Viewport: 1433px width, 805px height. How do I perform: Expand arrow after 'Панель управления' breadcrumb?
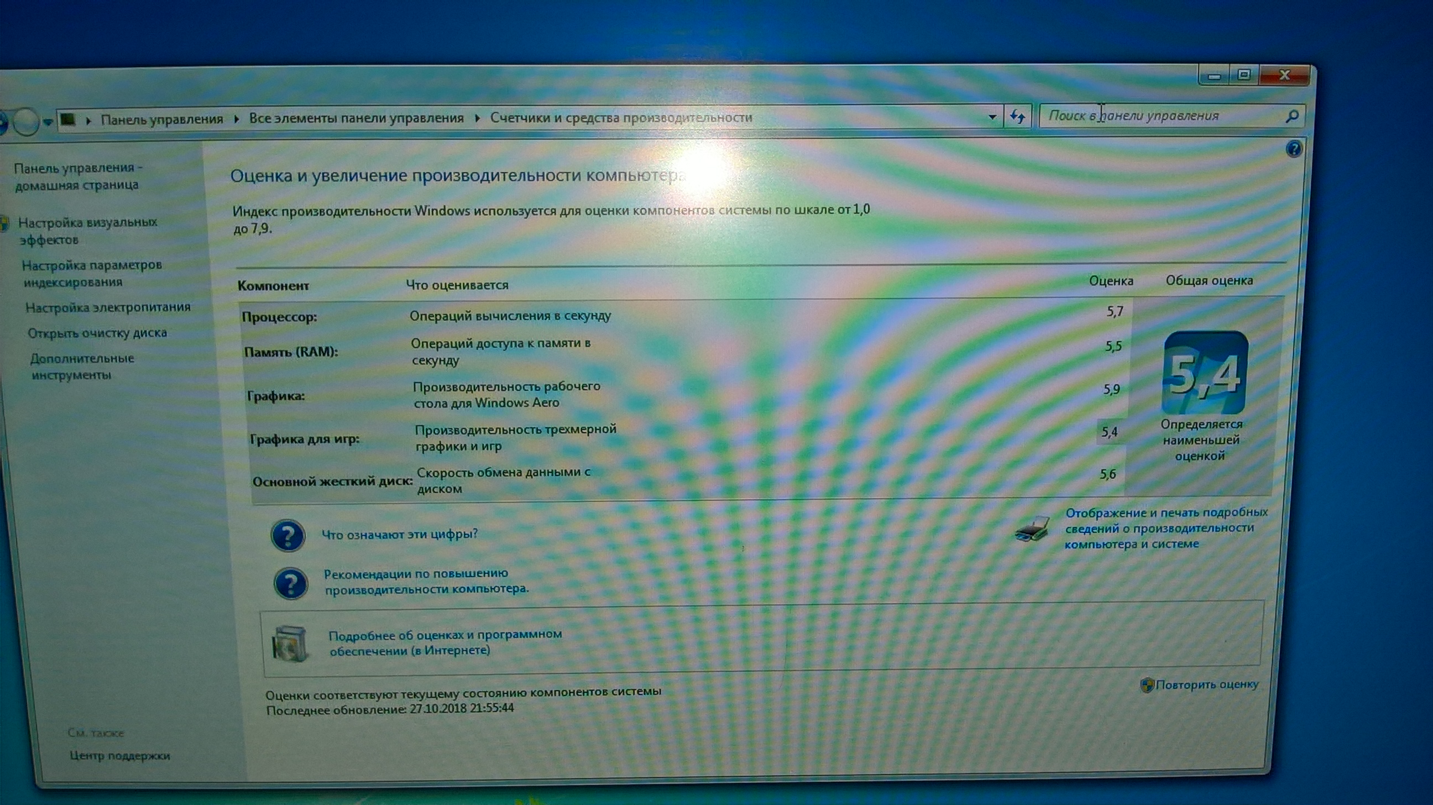tap(237, 119)
